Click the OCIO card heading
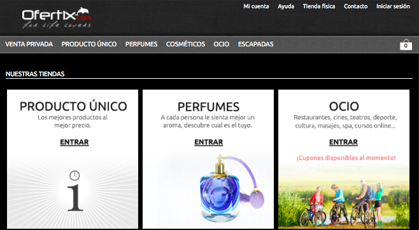The height and width of the screenshot is (230, 419). pyautogui.click(x=344, y=106)
